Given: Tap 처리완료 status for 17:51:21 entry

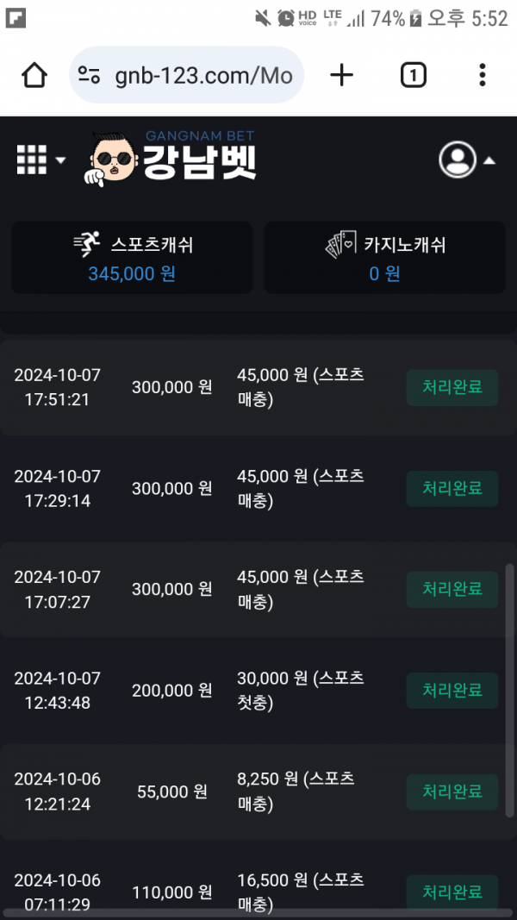Looking at the screenshot, I should [x=452, y=388].
